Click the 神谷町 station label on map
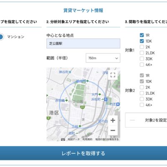This screenshot has height=167, width=167. [x=64, y=72]
